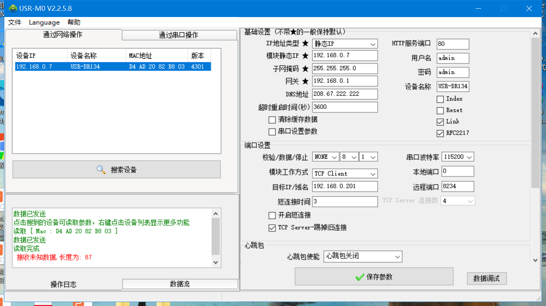Image resolution: width=546 pixels, height=306 pixels.
Task: Check the Reset checkbox
Action: coord(440,110)
